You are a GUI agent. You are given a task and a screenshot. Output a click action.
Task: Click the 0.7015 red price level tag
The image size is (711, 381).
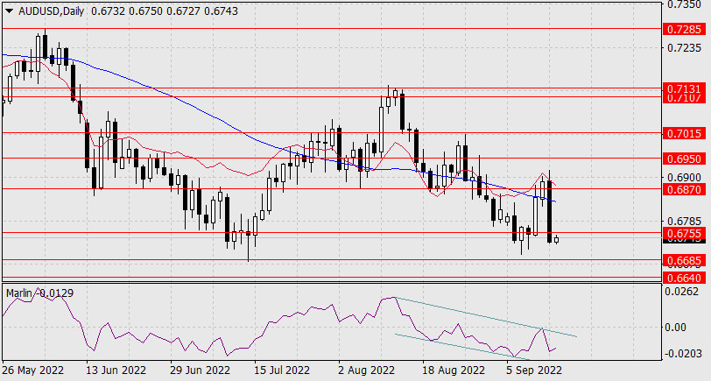tap(683, 133)
